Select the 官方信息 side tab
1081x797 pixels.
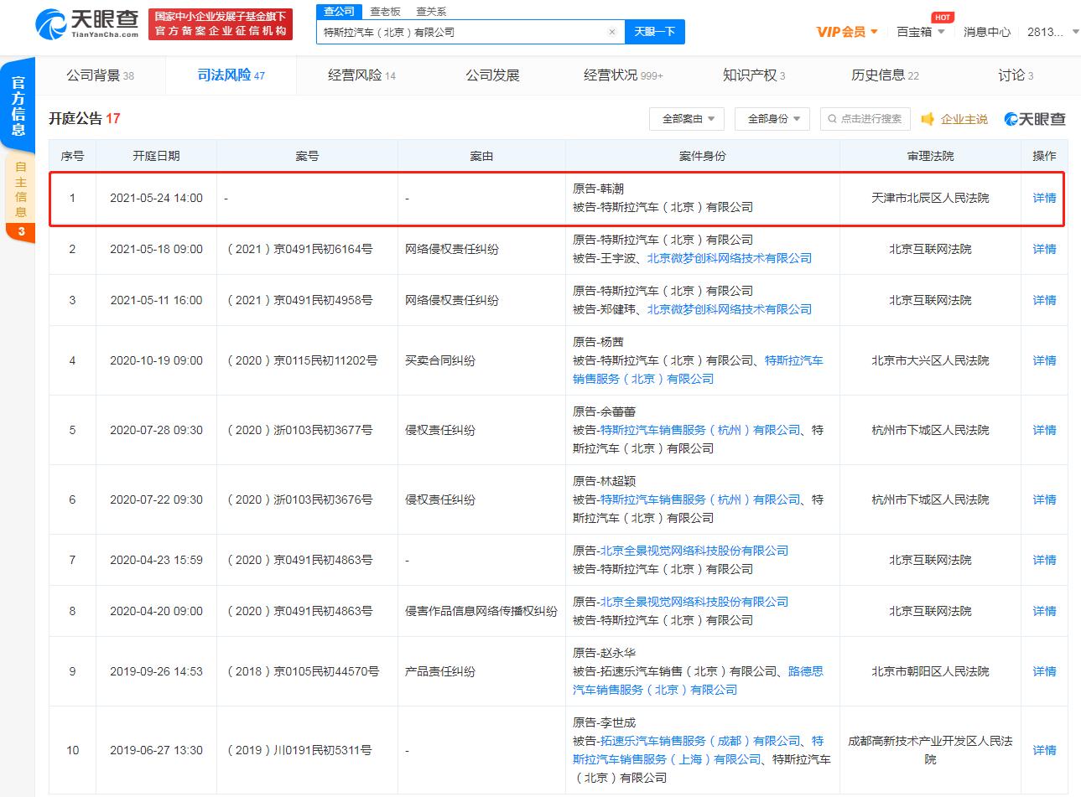click(x=18, y=105)
